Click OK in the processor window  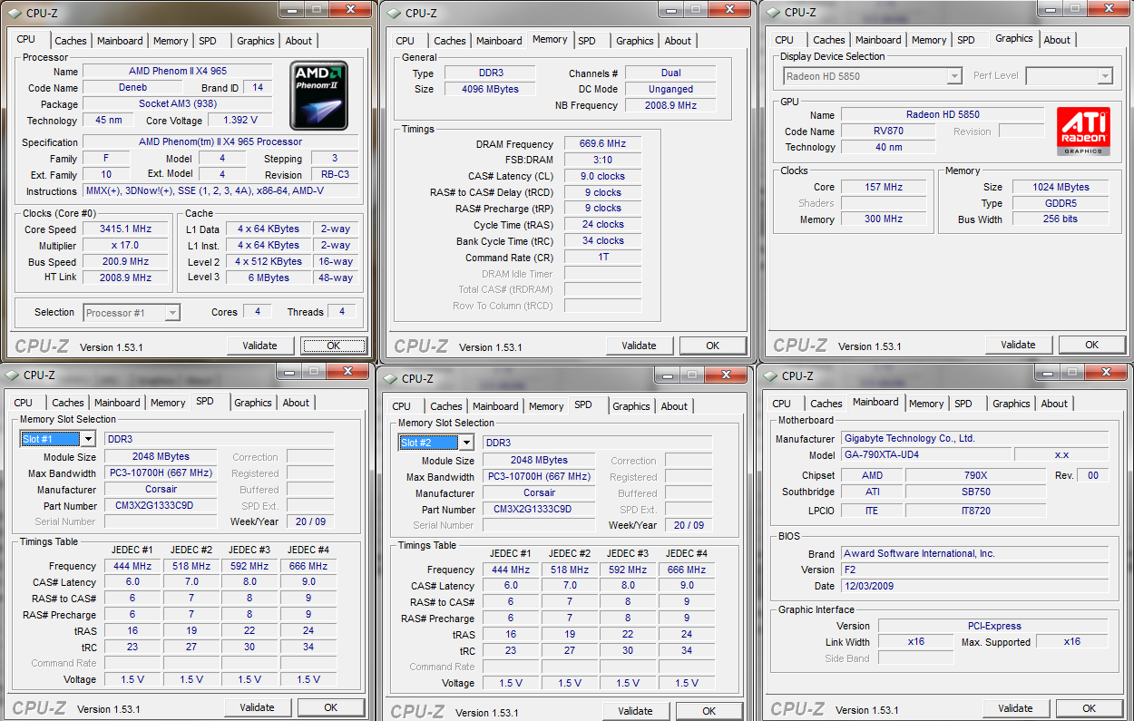click(x=333, y=346)
